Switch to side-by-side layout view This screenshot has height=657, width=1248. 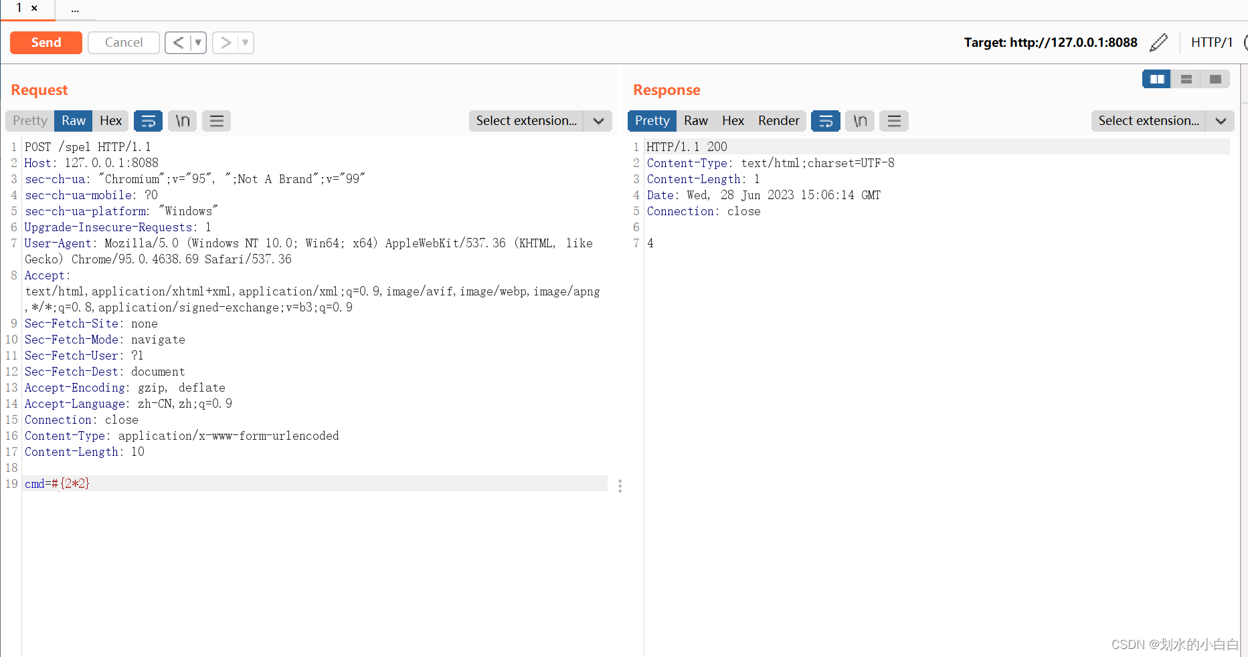click(x=1157, y=80)
